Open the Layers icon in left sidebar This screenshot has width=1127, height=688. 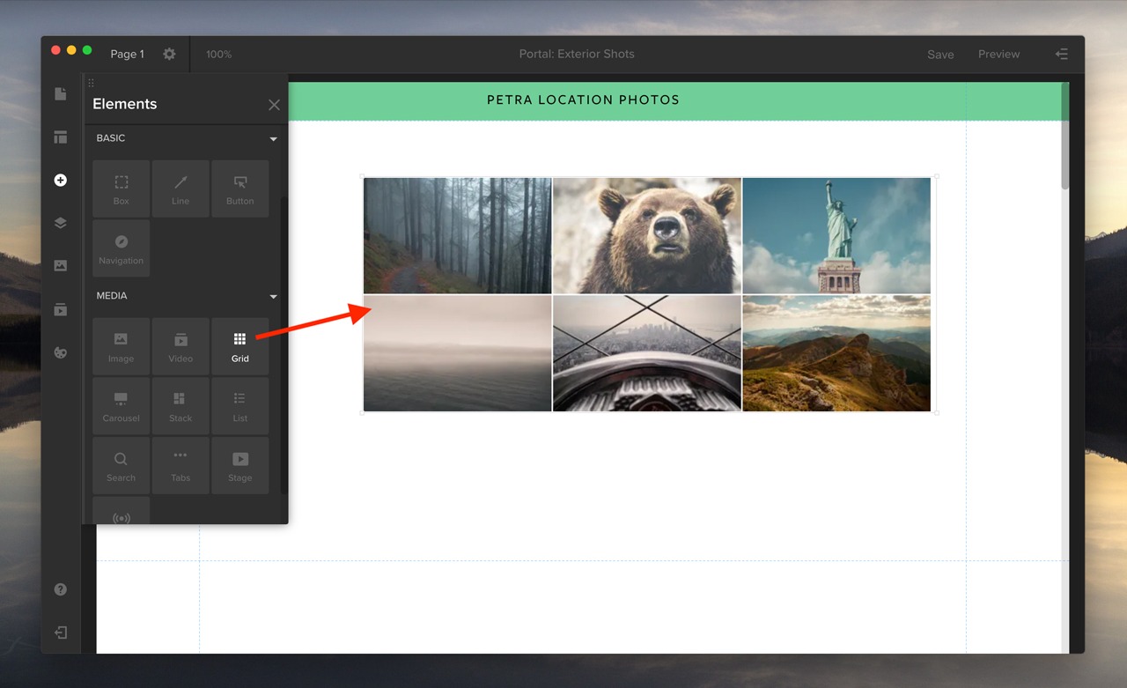(x=61, y=223)
